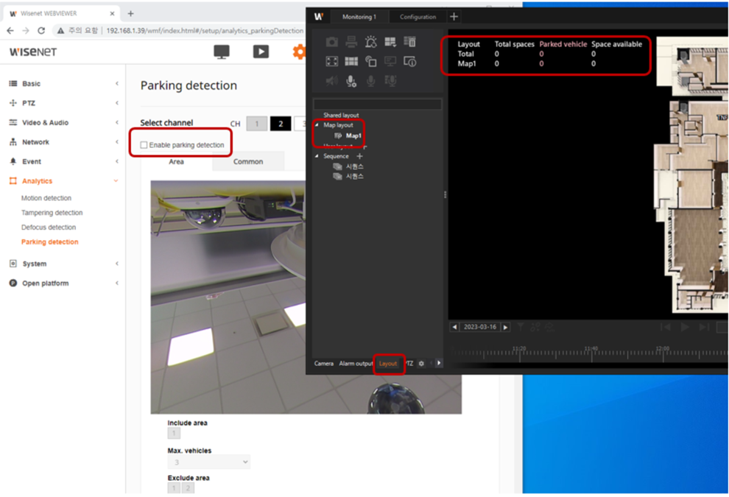Image resolution: width=729 pixels, height=497 pixels.
Task: Click the live monitor icon in Wisenet header
Action: [x=221, y=52]
